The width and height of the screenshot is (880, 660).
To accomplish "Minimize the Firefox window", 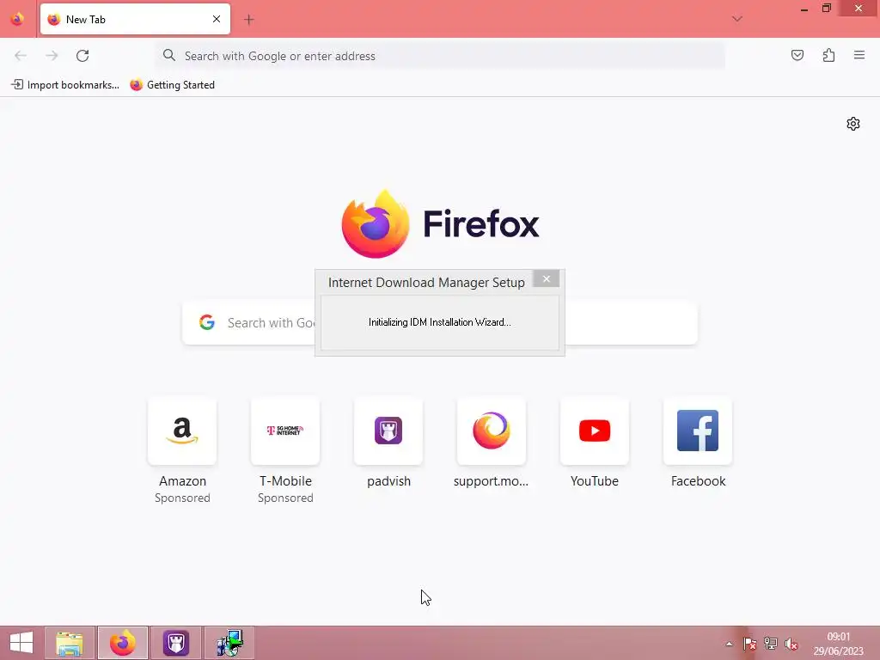I will point(804,9).
